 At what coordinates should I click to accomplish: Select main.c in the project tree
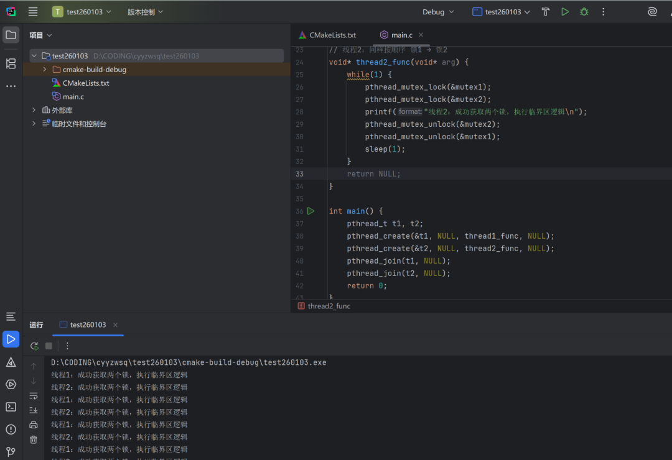point(73,96)
